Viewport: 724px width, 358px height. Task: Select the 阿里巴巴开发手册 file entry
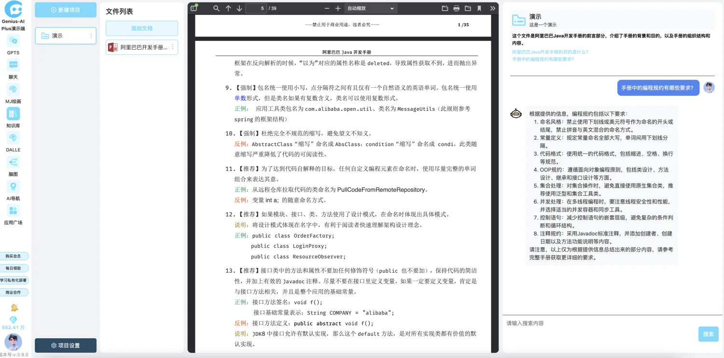pos(142,47)
